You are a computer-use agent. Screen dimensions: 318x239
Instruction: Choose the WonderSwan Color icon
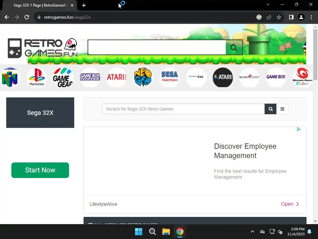click(x=302, y=77)
